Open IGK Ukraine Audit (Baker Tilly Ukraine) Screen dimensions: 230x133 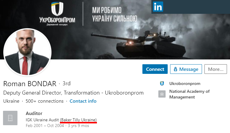[x=61, y=120]
